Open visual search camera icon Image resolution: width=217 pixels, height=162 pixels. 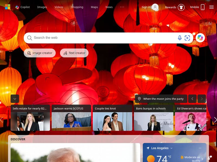click(187, 38)
